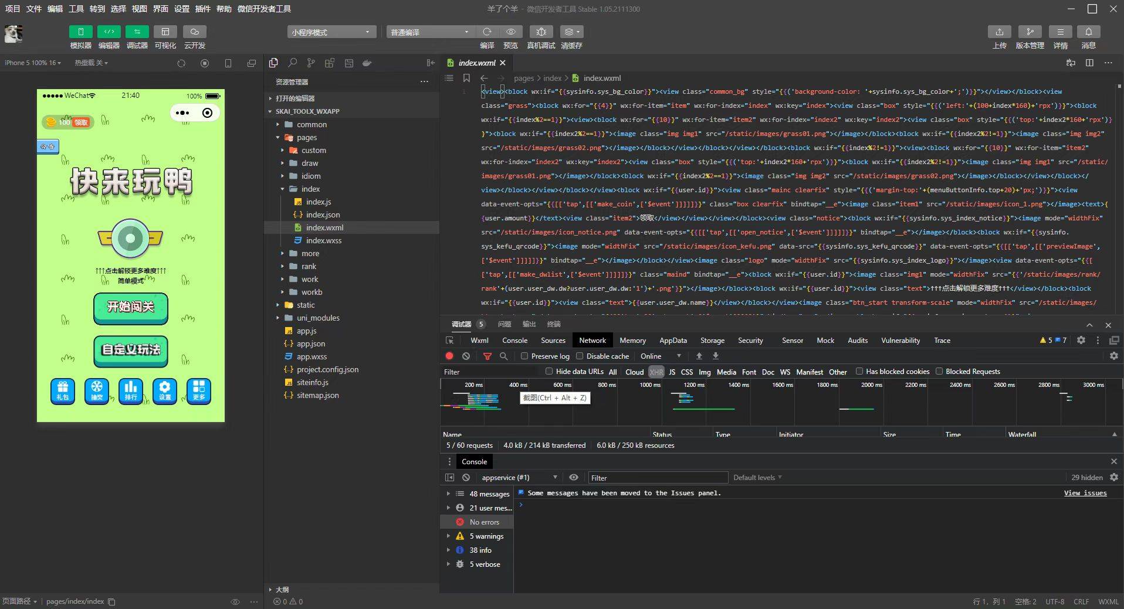
Task: Click the console Filter input field
Action: [x=658, y=478]
